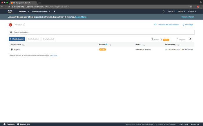
Task: Click the Delete bucket button
Action: (x=33, y=39)
